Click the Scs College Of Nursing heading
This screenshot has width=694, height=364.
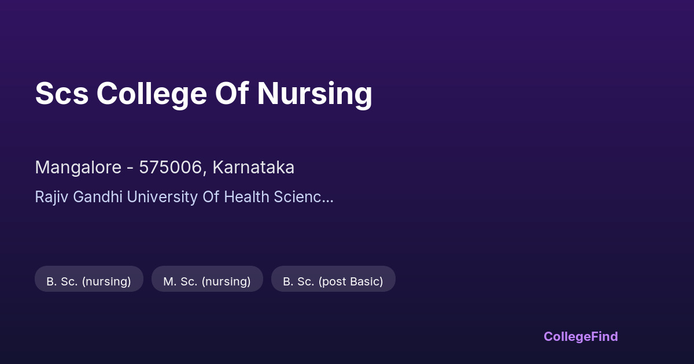(x=204, y=94)
